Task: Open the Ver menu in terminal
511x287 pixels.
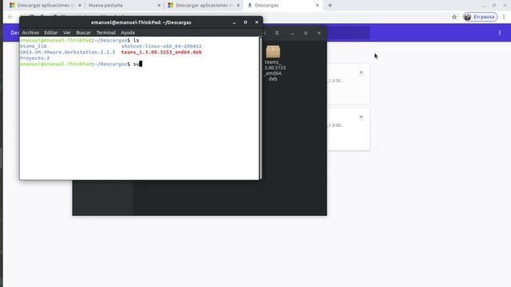Action: point(67,33)
